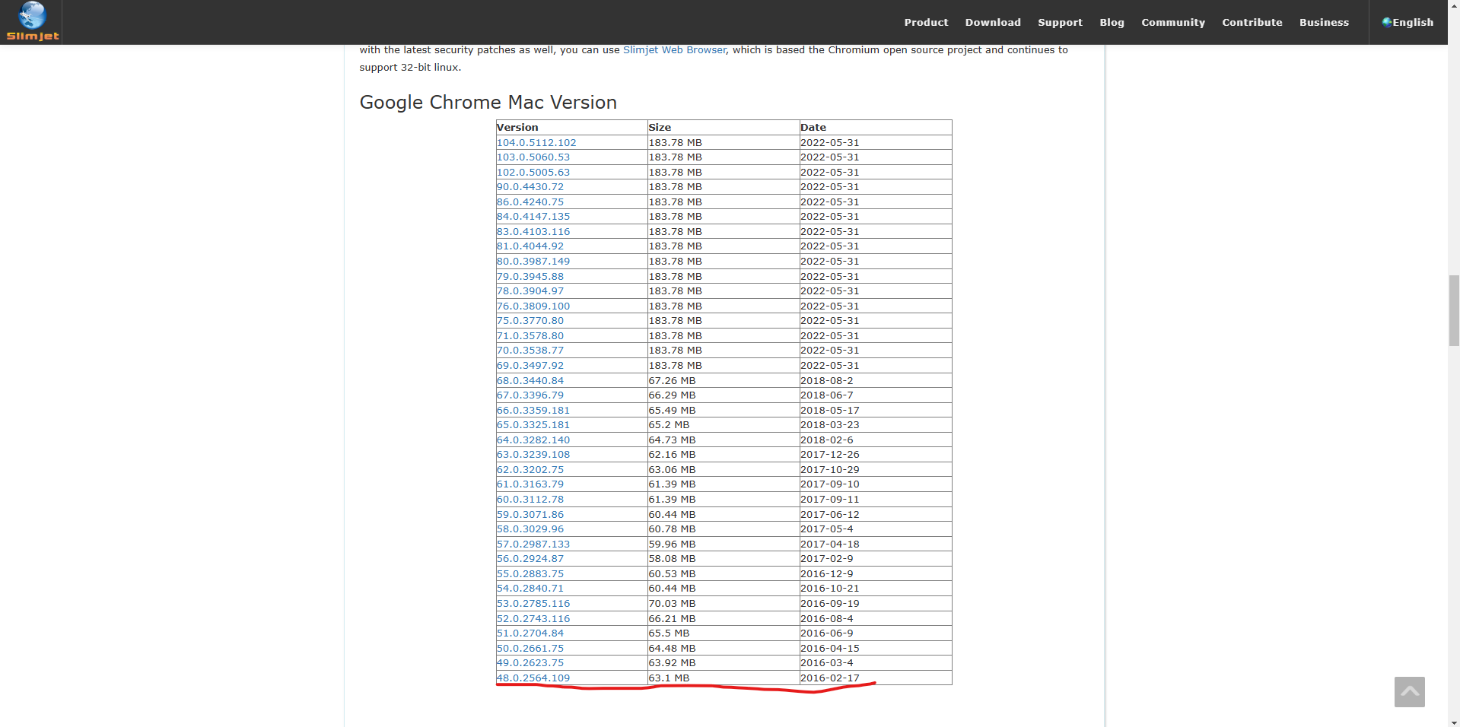Viewport: 1460px width, 727px height.
Task: Open the English language selector
Action: coord(1408,23)
